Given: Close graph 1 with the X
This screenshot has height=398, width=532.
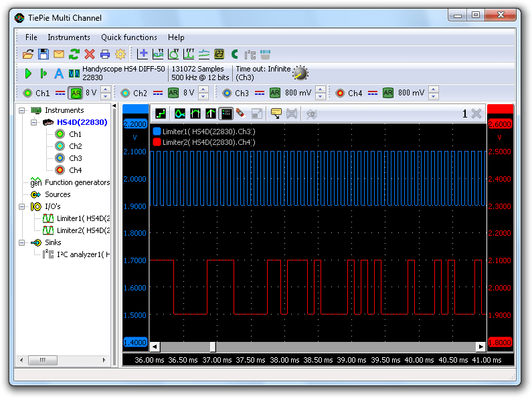Looking at the screenshot, I should (x=476, y=114).
